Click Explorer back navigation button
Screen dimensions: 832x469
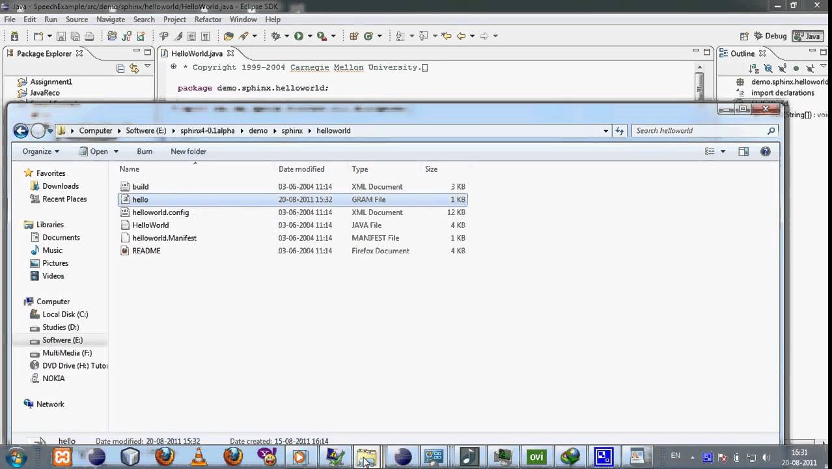(21, 131)
